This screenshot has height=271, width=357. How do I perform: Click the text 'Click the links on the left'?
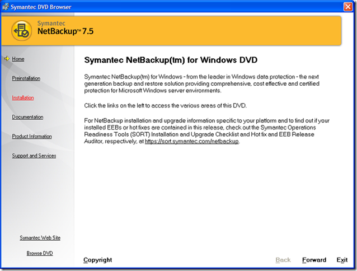[114, 106]
